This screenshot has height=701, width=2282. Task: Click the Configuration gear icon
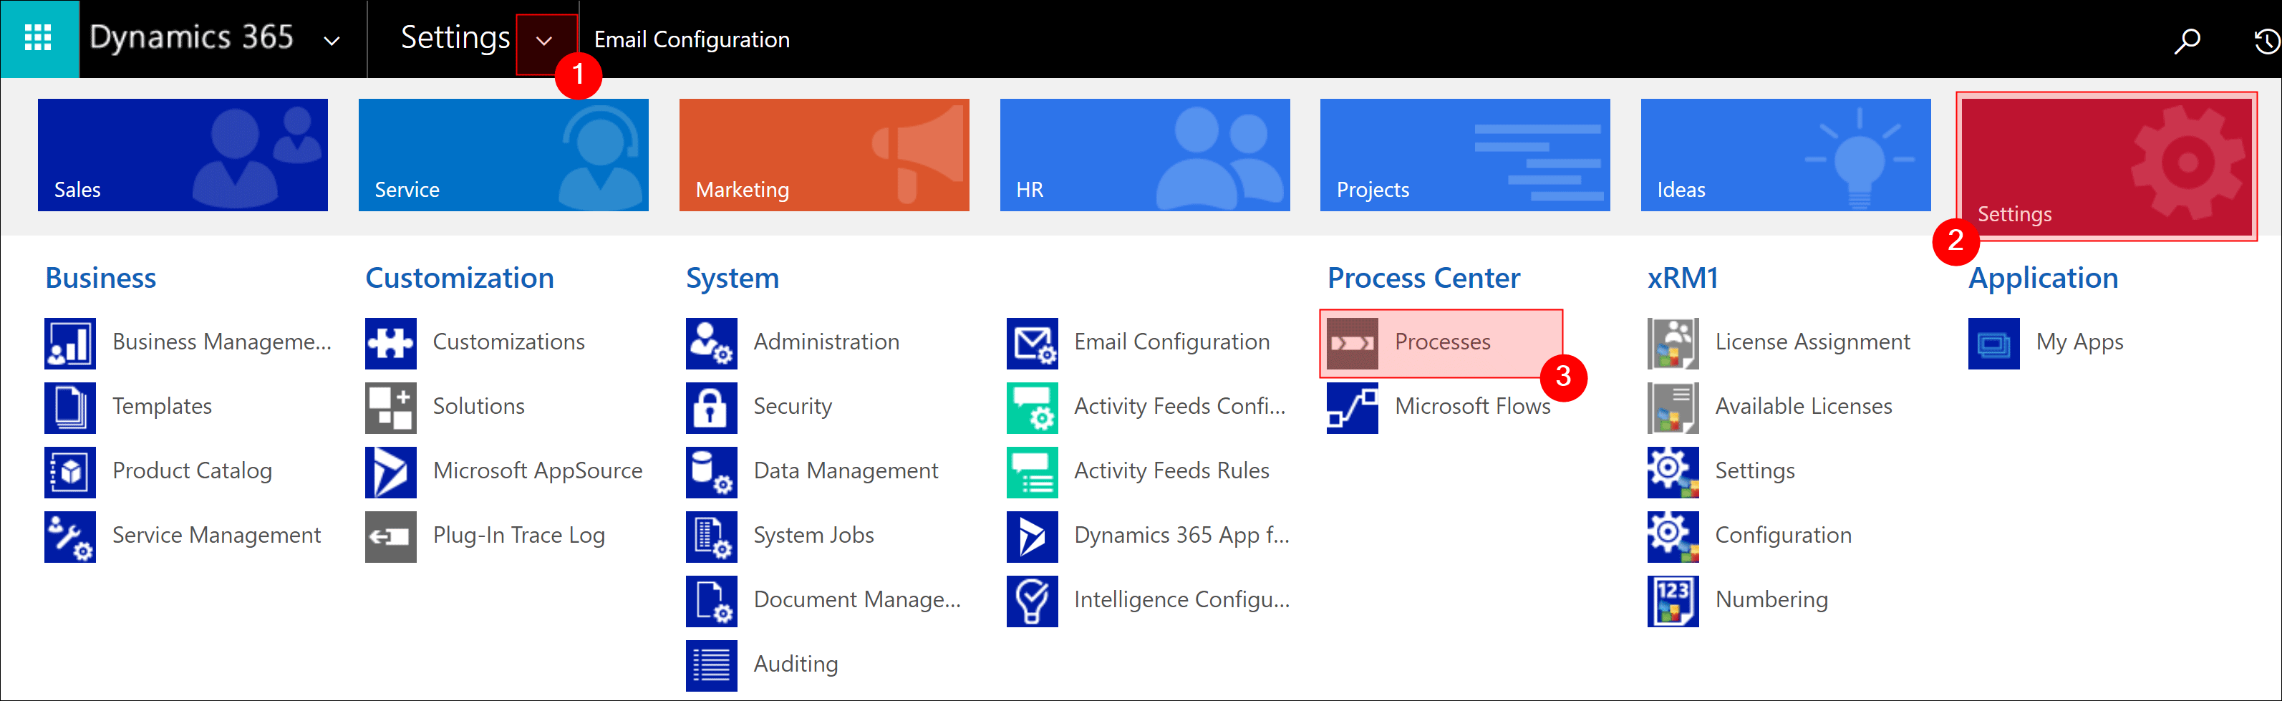pyautogui.click(x=1673, y=536)
